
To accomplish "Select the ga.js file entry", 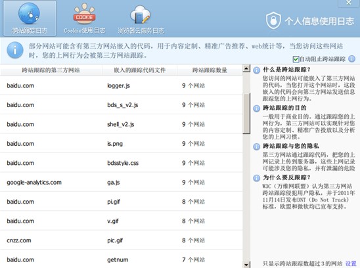I will (x=114, y=183).
